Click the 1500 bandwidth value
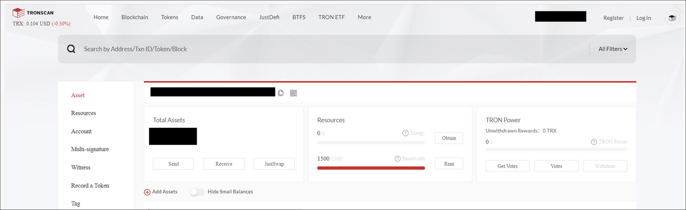The width and height of the screenshot is (686, 210). [x=323, y=159]
